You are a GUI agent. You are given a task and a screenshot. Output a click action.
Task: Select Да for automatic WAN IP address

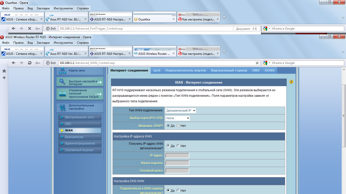pyautogui.click(x=168, y=146)
